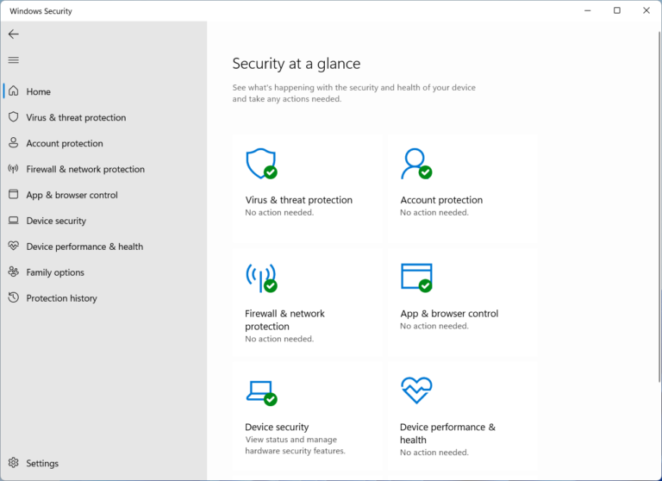
Task: Open Device security sidebar label
Action: [x=56, y=221]
